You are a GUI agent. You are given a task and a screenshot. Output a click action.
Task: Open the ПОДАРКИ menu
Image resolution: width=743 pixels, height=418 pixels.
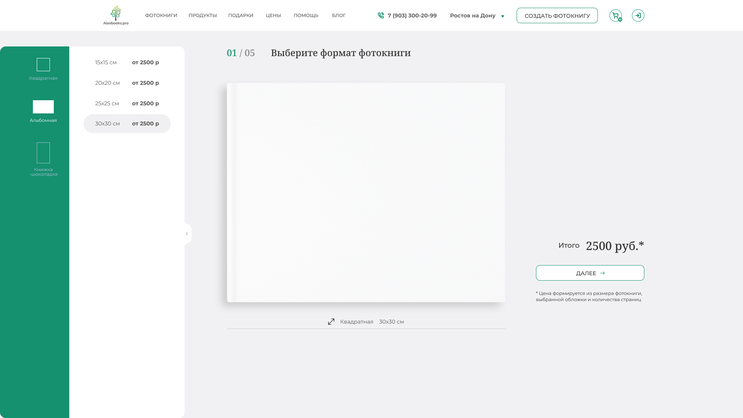pos(241,15)
